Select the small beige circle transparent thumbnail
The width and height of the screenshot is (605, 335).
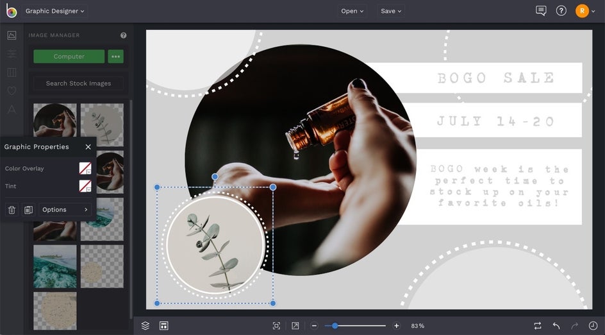pyautogui.click(x=103, y=266)
